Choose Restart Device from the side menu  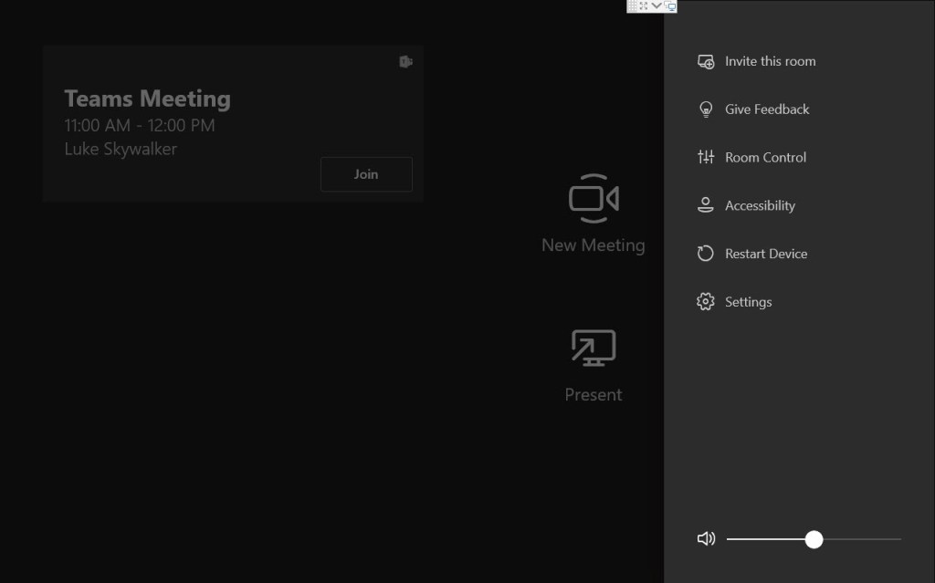tap(766, 253)
